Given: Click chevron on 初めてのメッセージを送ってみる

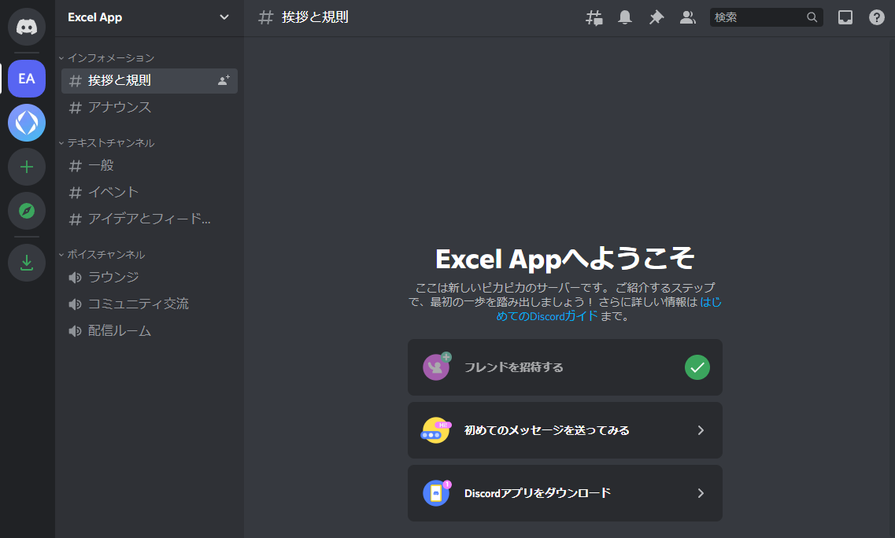Looking at the screenshot, I should pos(701,430).
